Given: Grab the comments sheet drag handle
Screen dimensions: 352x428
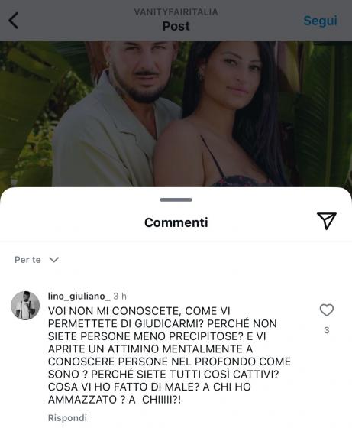Looking at the screenshot, I should (x=176, y=199).
